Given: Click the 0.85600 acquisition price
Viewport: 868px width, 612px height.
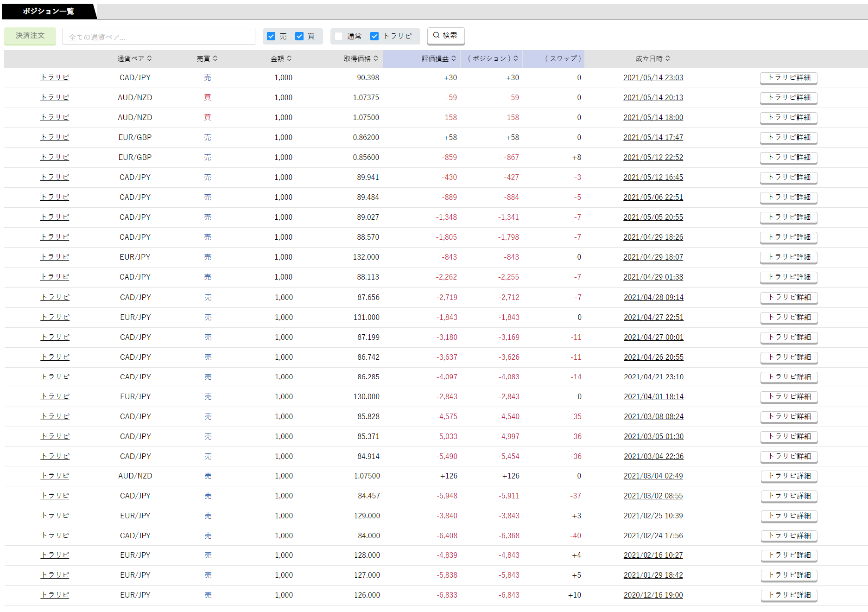Looking at the screenshot, I should [366, 158].
